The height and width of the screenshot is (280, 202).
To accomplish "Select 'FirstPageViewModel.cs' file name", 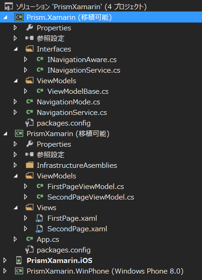I will [x=86, y=187].
